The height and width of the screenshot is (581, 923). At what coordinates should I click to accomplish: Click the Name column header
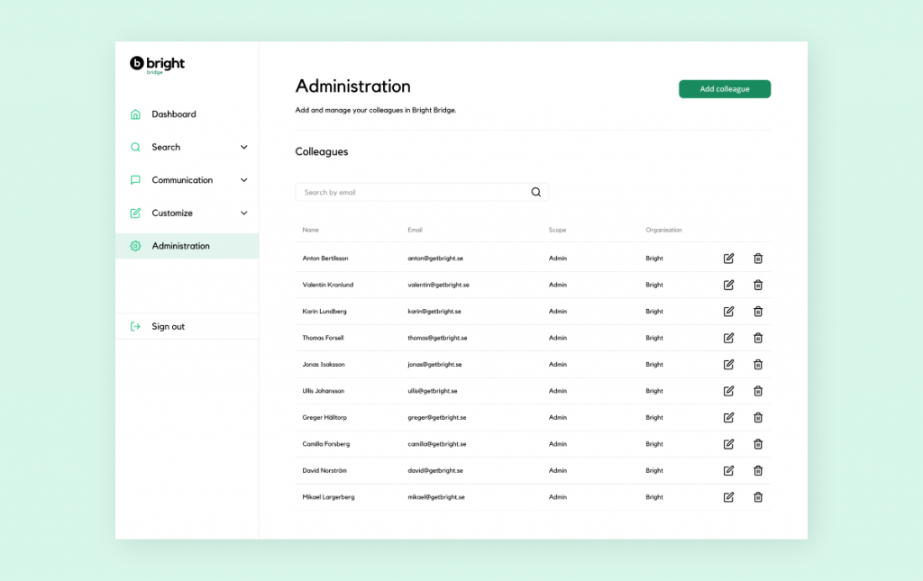311,230
